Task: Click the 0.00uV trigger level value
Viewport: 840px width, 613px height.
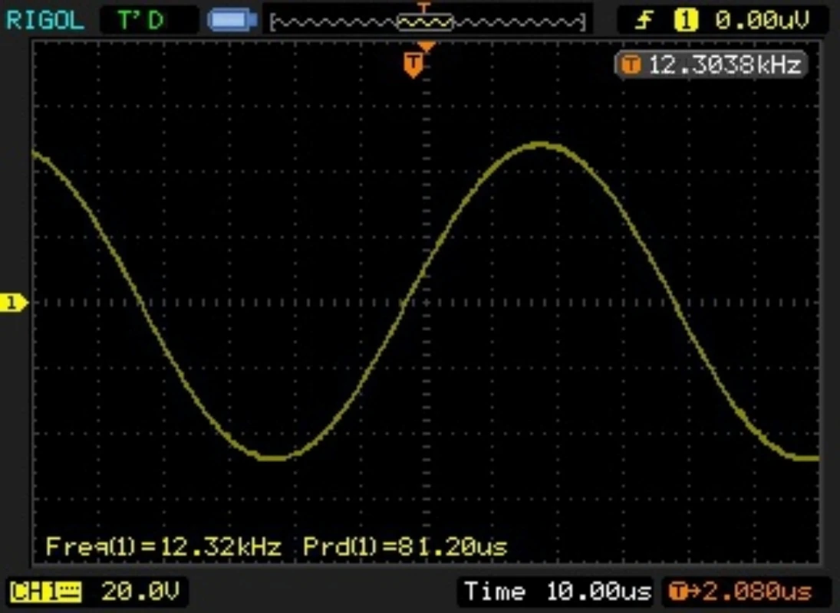Action: pyautogui.click(x=761, y=21)
